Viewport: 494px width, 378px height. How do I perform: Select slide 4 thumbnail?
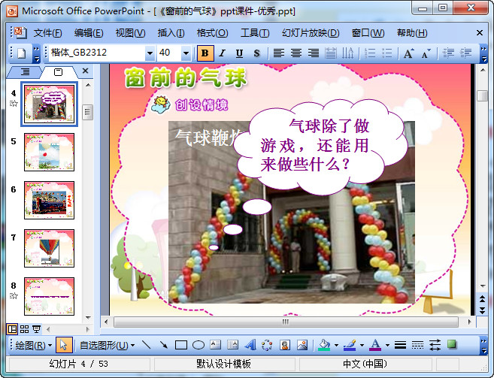point(49,104)
